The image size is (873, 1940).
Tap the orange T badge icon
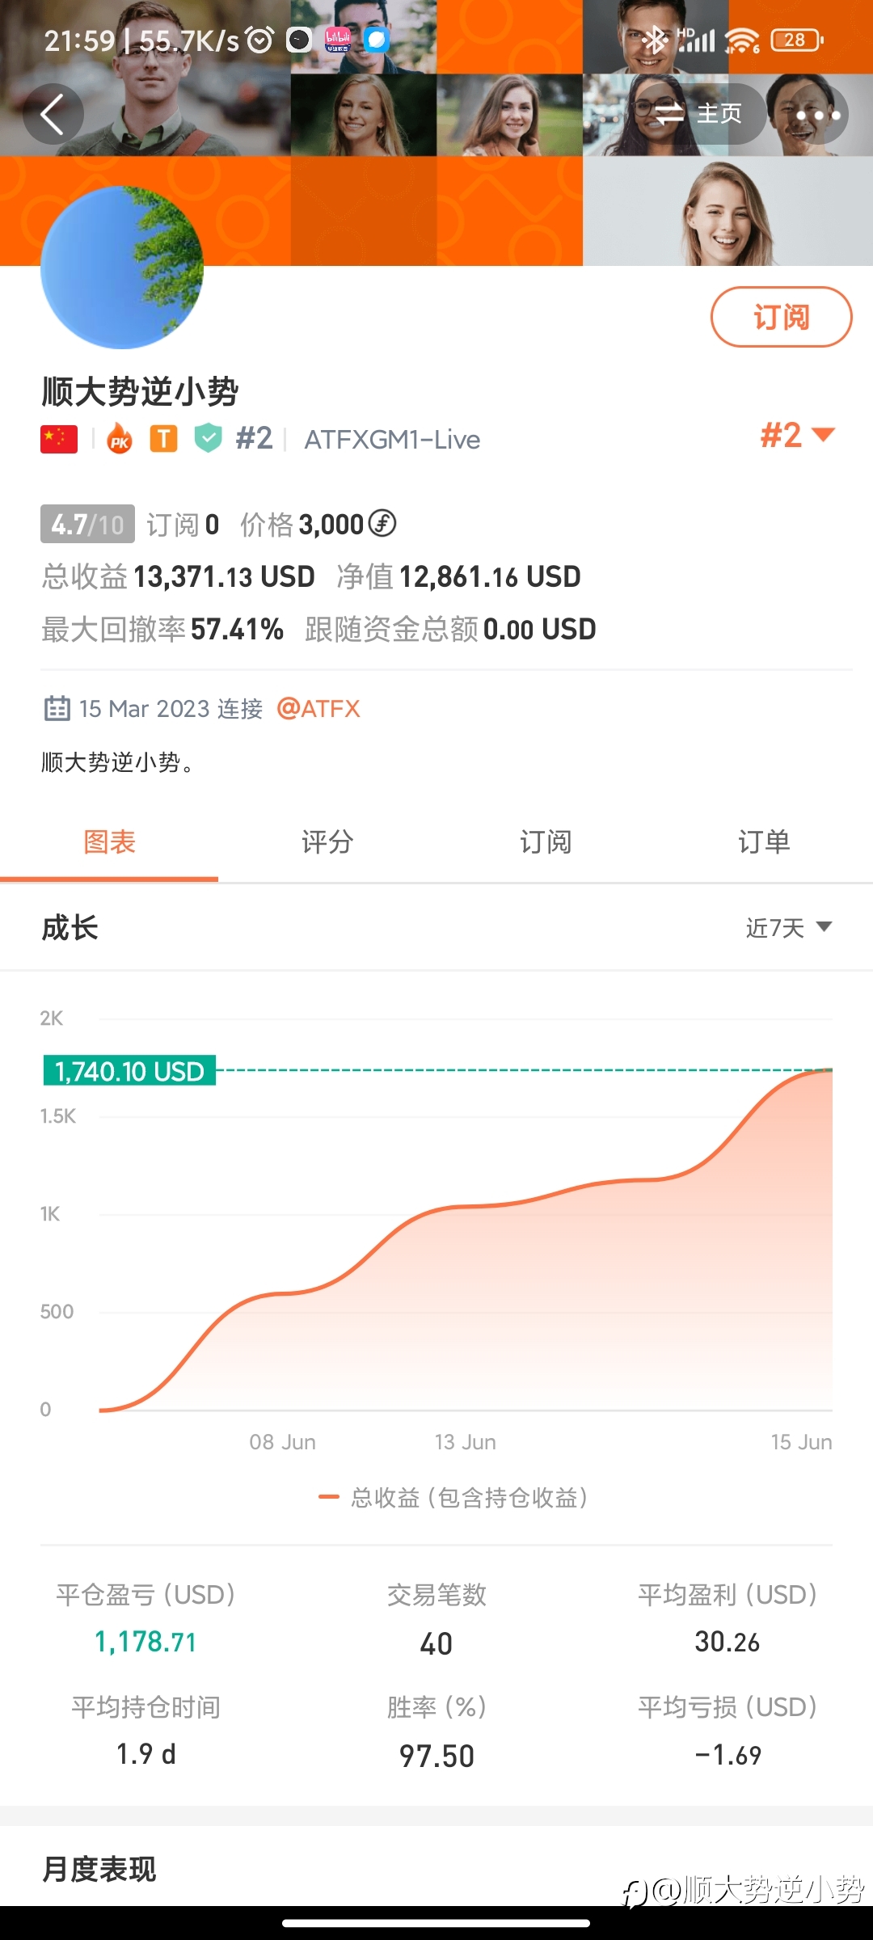(164, 439)
